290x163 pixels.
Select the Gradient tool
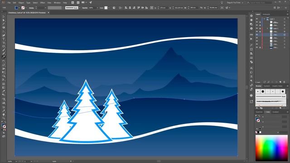tap(4, 87)
